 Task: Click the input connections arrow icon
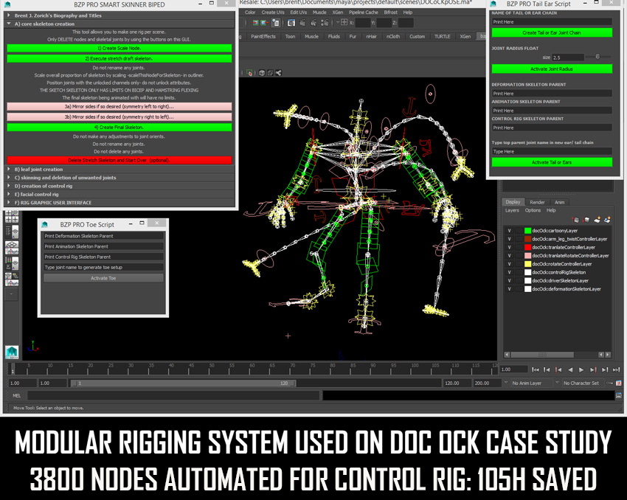point(255,23)
